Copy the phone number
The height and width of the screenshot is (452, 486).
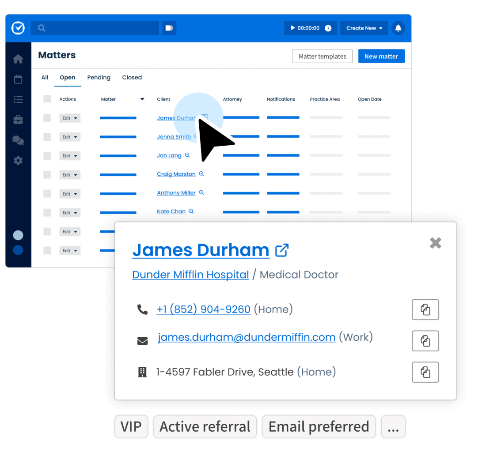425,309
